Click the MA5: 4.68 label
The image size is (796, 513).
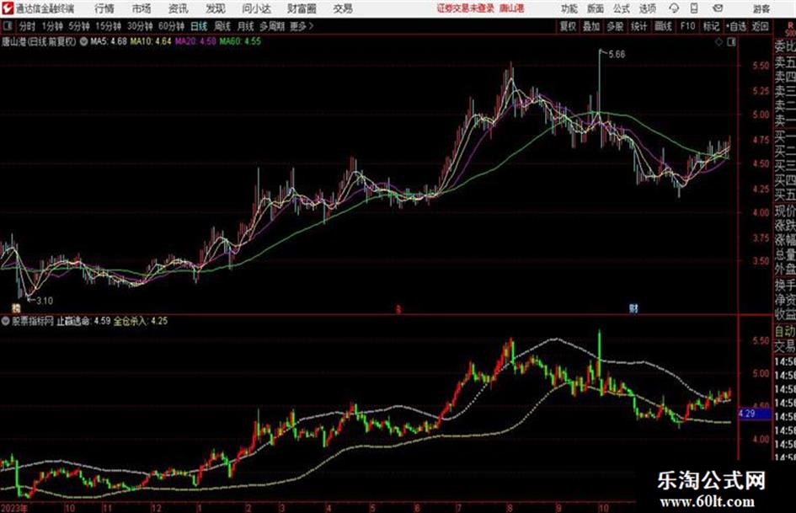point(108,41)
